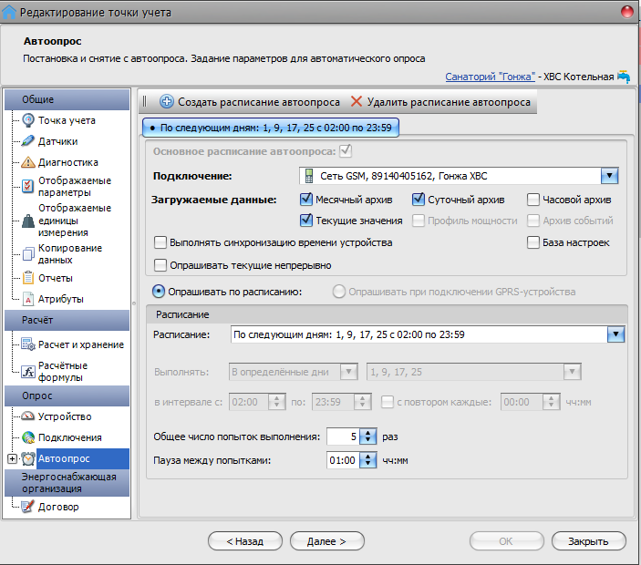
Task: Click the Диагностика warning triangle icon
Action: coord(27,162)
